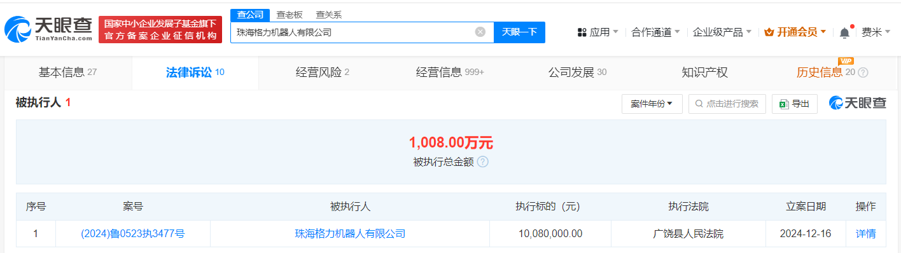Click the help icon beside 被执行总金额
Screen dimensions: 901x253
[x=483, y=161]
